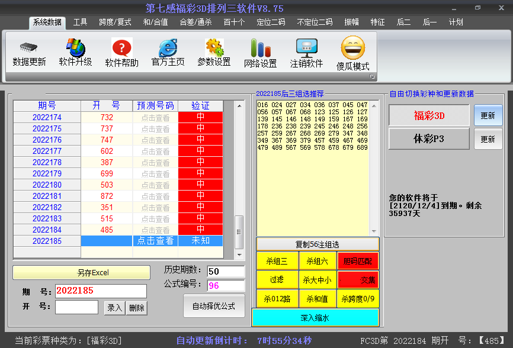Click the red 胆码匹配 button
Viewport: 513px width, 348px height.
358,261
